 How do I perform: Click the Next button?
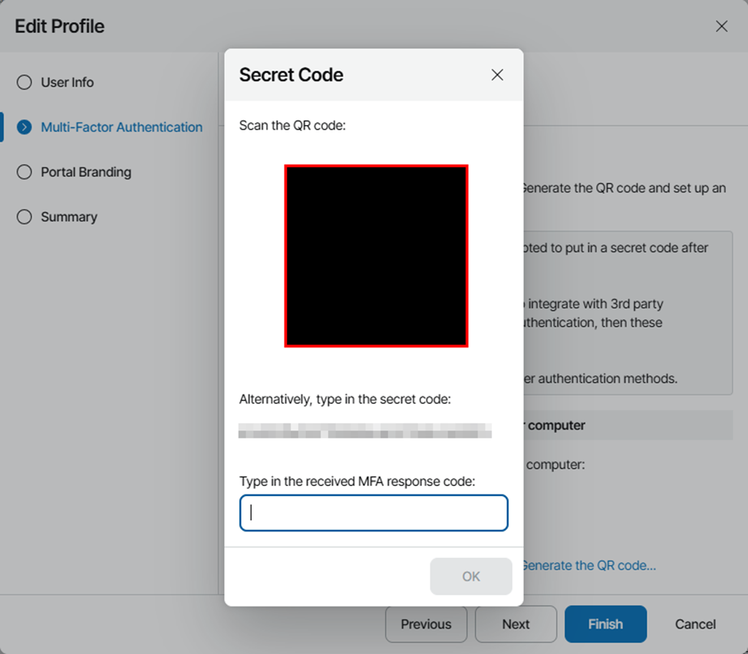tap(516, 624)
